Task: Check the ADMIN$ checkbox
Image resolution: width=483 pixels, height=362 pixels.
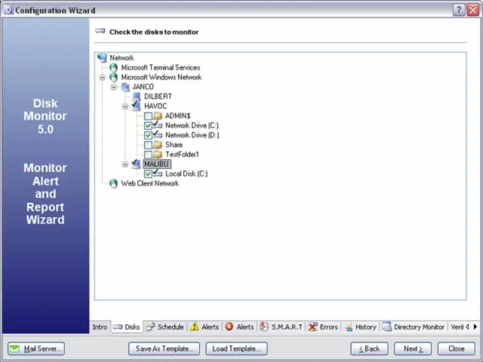Action: click(x=148, y=116)
